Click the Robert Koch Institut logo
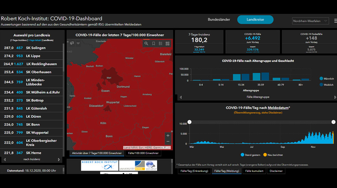Image resolution: width=337 pixels, height=188 pixels. [99, 165]
